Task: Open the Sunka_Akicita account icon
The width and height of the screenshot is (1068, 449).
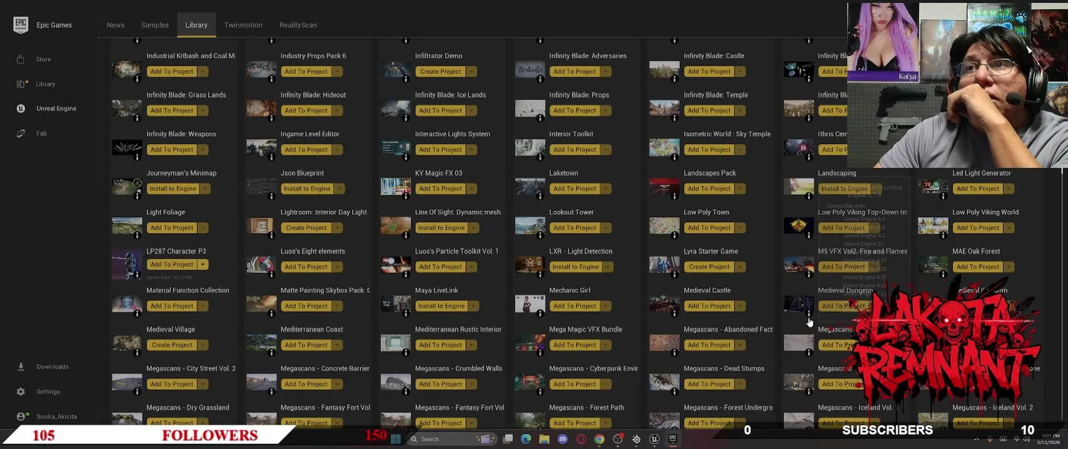Action: click(x=21, y=417)
